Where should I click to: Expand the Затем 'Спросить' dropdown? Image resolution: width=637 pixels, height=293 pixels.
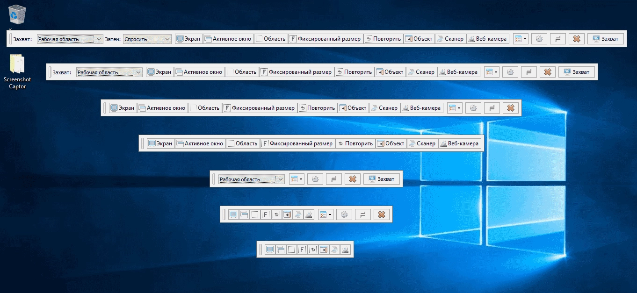coord(147,39)
